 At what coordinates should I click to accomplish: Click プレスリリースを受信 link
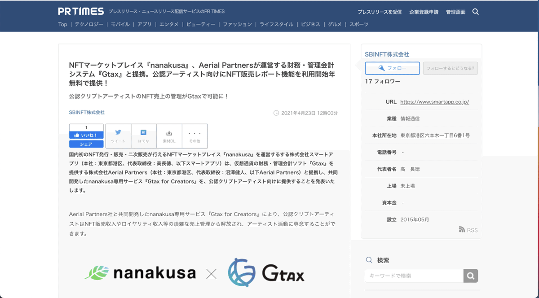pos(380,12)
